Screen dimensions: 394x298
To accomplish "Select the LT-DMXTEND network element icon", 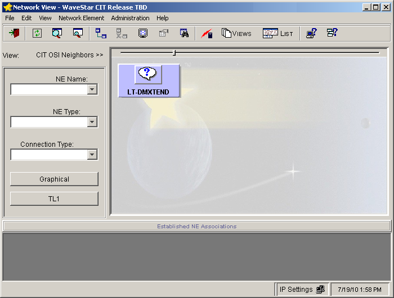I will 149,80.
